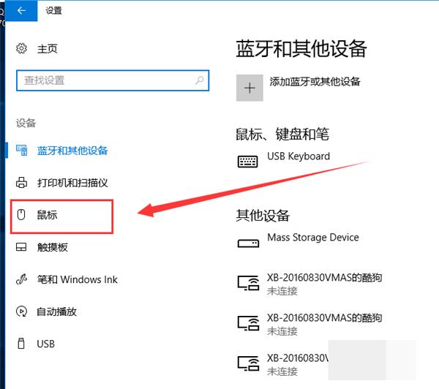Click second XB-20160830VMAS的酷狗 device icon
This screenshot has height=389, width=439.
(x=248, y=323)
